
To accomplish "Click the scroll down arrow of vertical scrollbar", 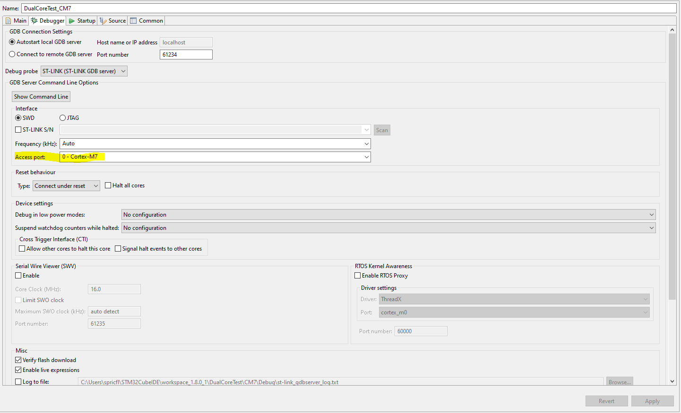I will (x=672, y=381).
